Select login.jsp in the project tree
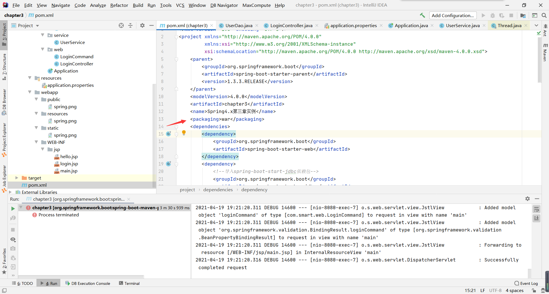The width and height of the screenshot is (549, 294). pos(69,164)
